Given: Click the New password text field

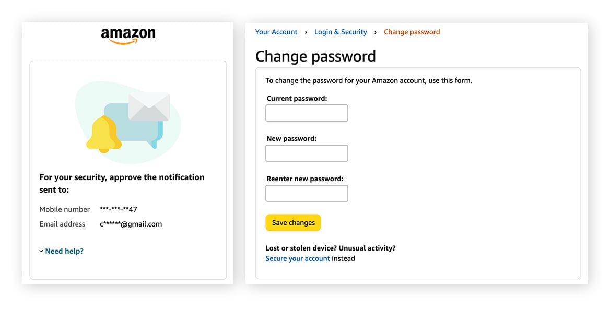Looking at the screenshot, I should 307,153.
